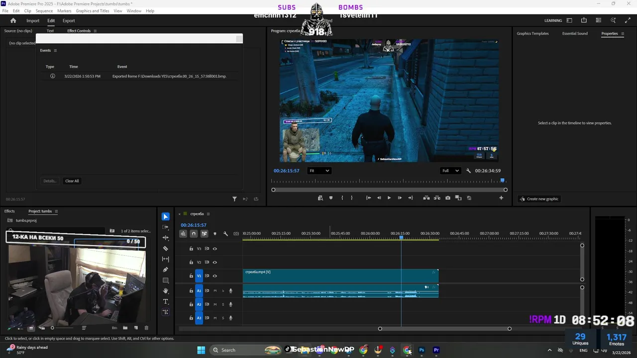Click the Lift button in Program Monitor
This screenshot has height=358, width=637.
(x=426, y=198)
